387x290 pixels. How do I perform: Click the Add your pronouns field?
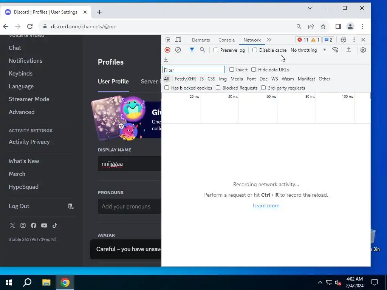(x=129, y=206)
